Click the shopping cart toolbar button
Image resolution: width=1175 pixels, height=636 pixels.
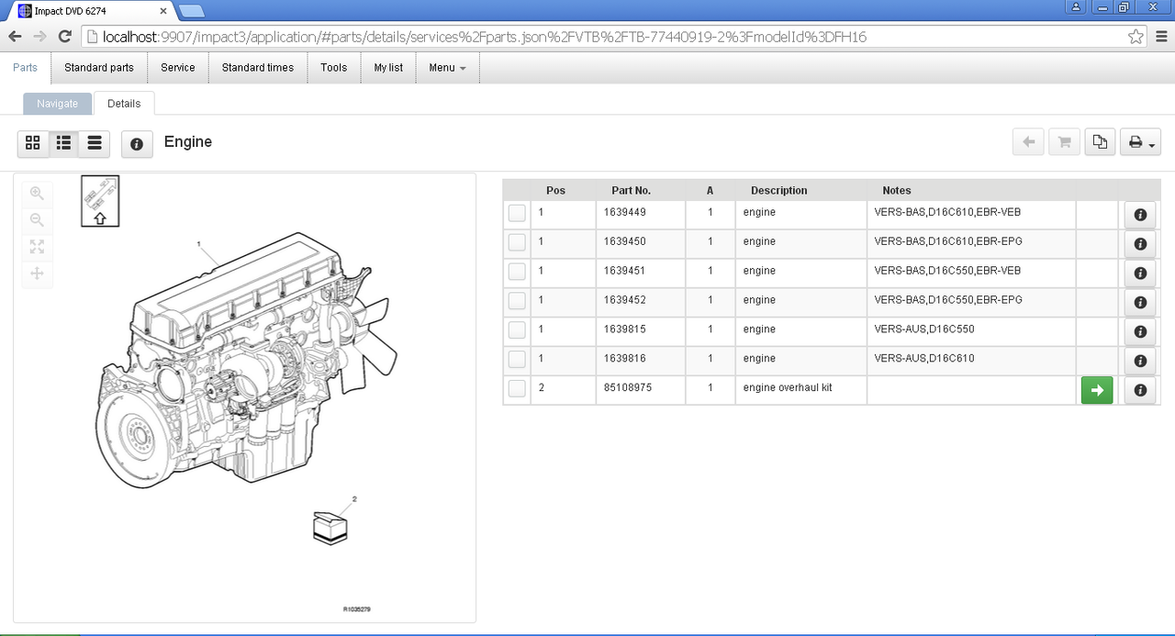coord(1064,142)
